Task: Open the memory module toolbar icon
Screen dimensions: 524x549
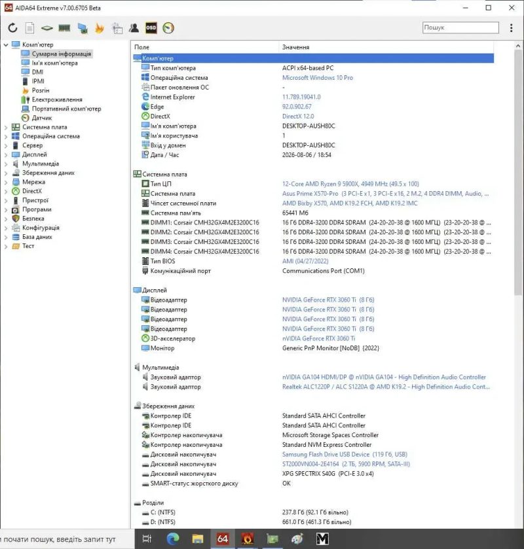Action: [x=64, y=27]
